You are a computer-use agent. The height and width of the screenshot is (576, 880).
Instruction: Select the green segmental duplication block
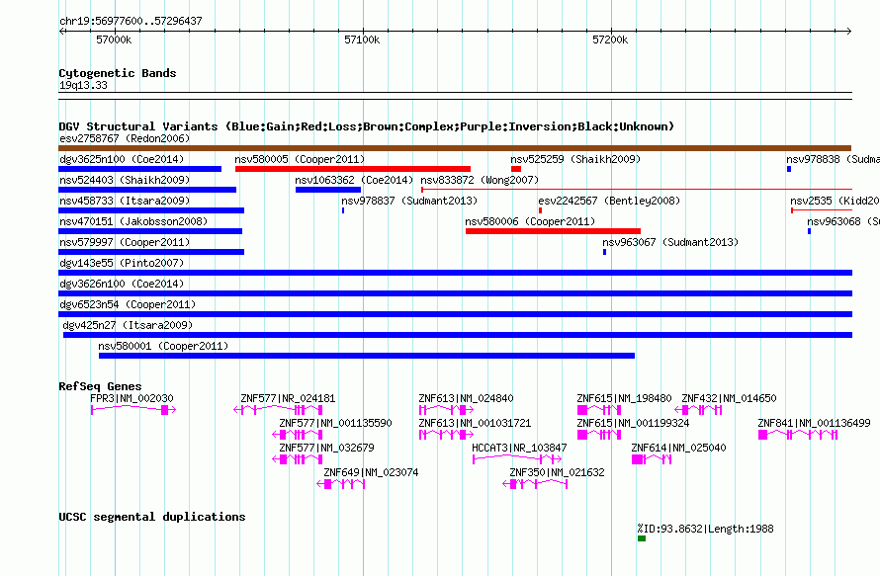tap(642, 538)
